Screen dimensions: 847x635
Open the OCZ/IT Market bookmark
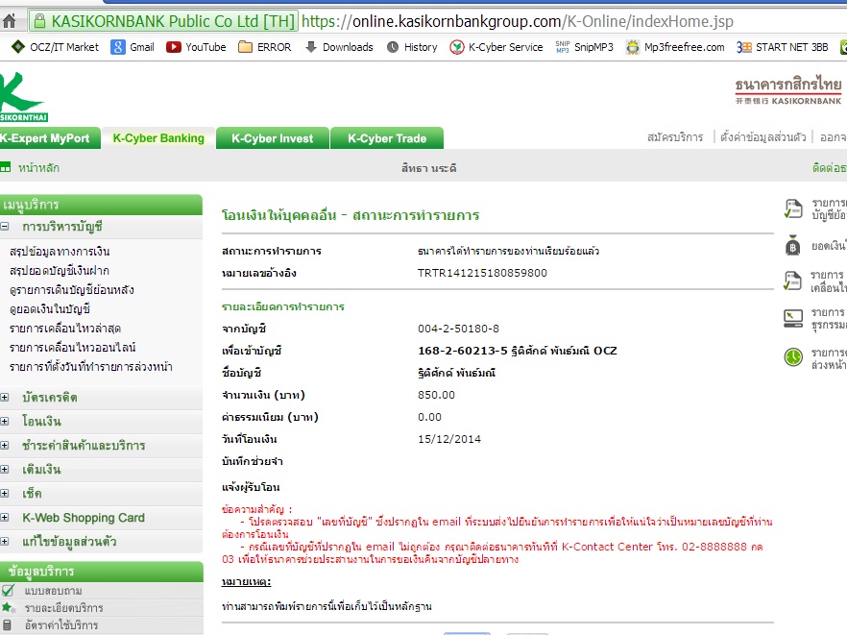coord(55,47)
